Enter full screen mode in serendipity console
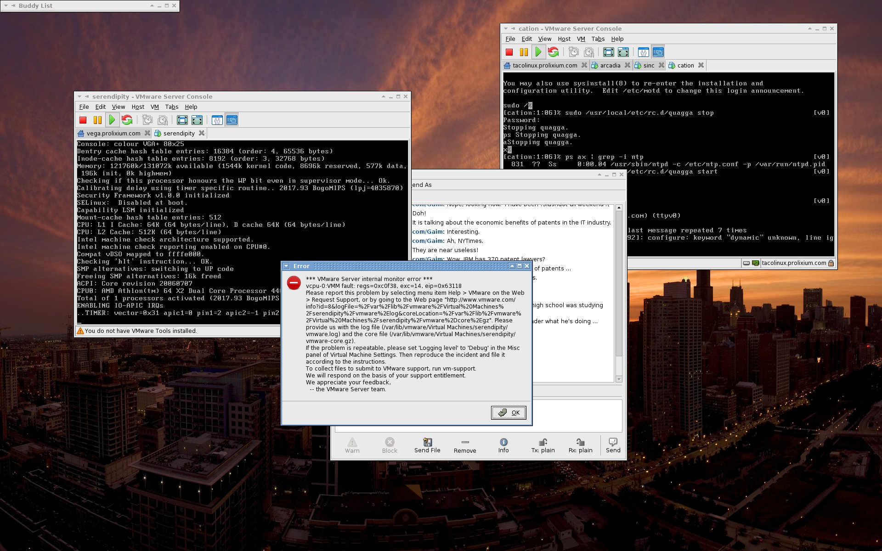882x551 pixels. [182, 120]
